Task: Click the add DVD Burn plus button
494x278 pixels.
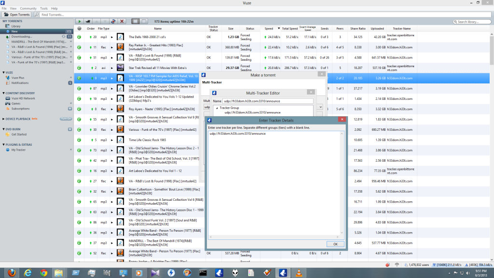Action: coord(70,129)
